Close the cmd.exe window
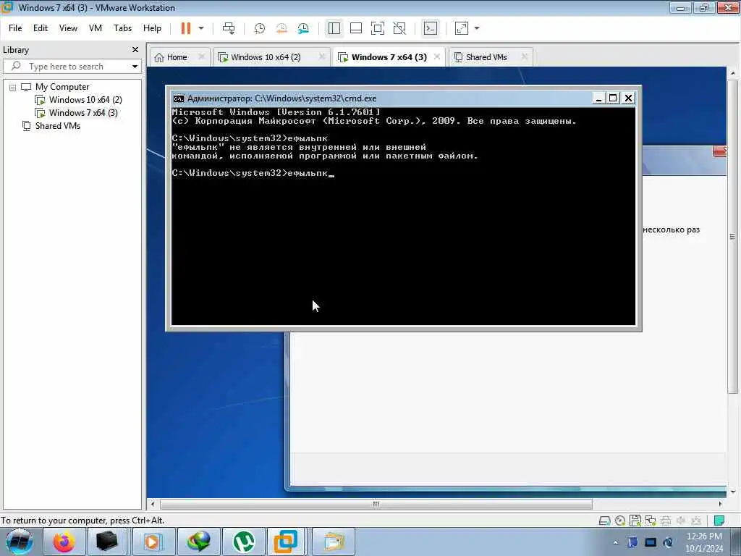 pos(628,98)
